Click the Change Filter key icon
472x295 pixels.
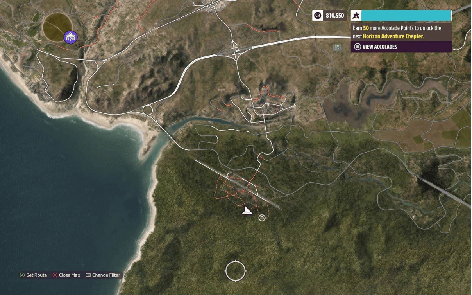pyautogui.click(x=88, y=275)
